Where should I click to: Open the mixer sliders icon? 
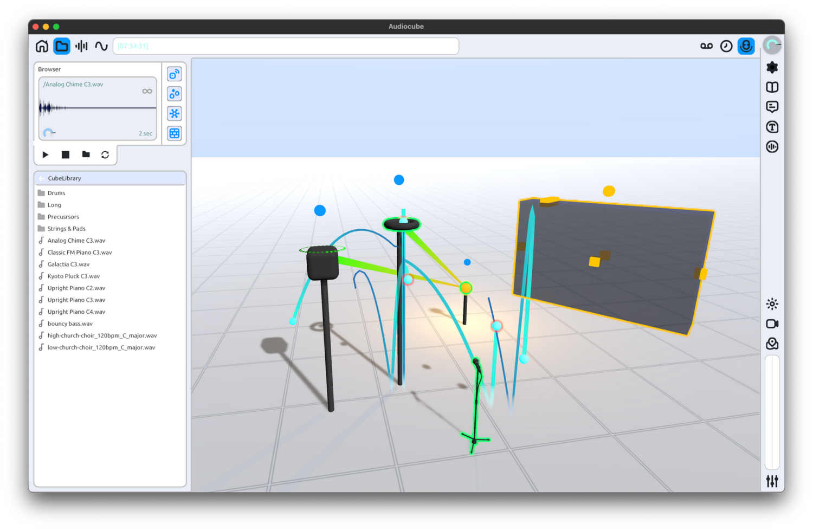point(772,481)
